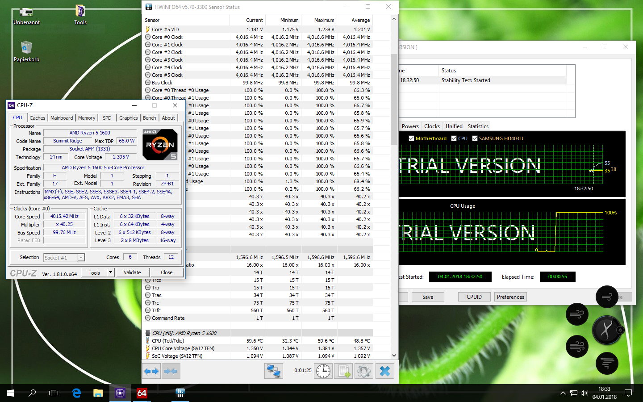Open taskbar search magnifier

(32, 393)
